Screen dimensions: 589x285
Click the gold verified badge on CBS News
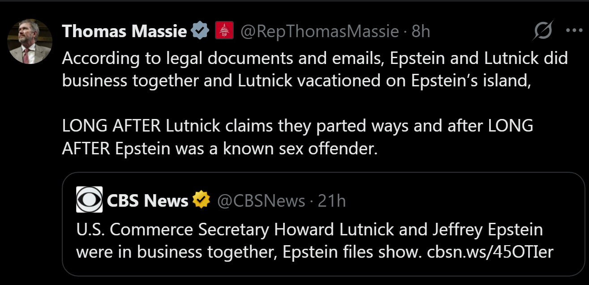(201, 200)
